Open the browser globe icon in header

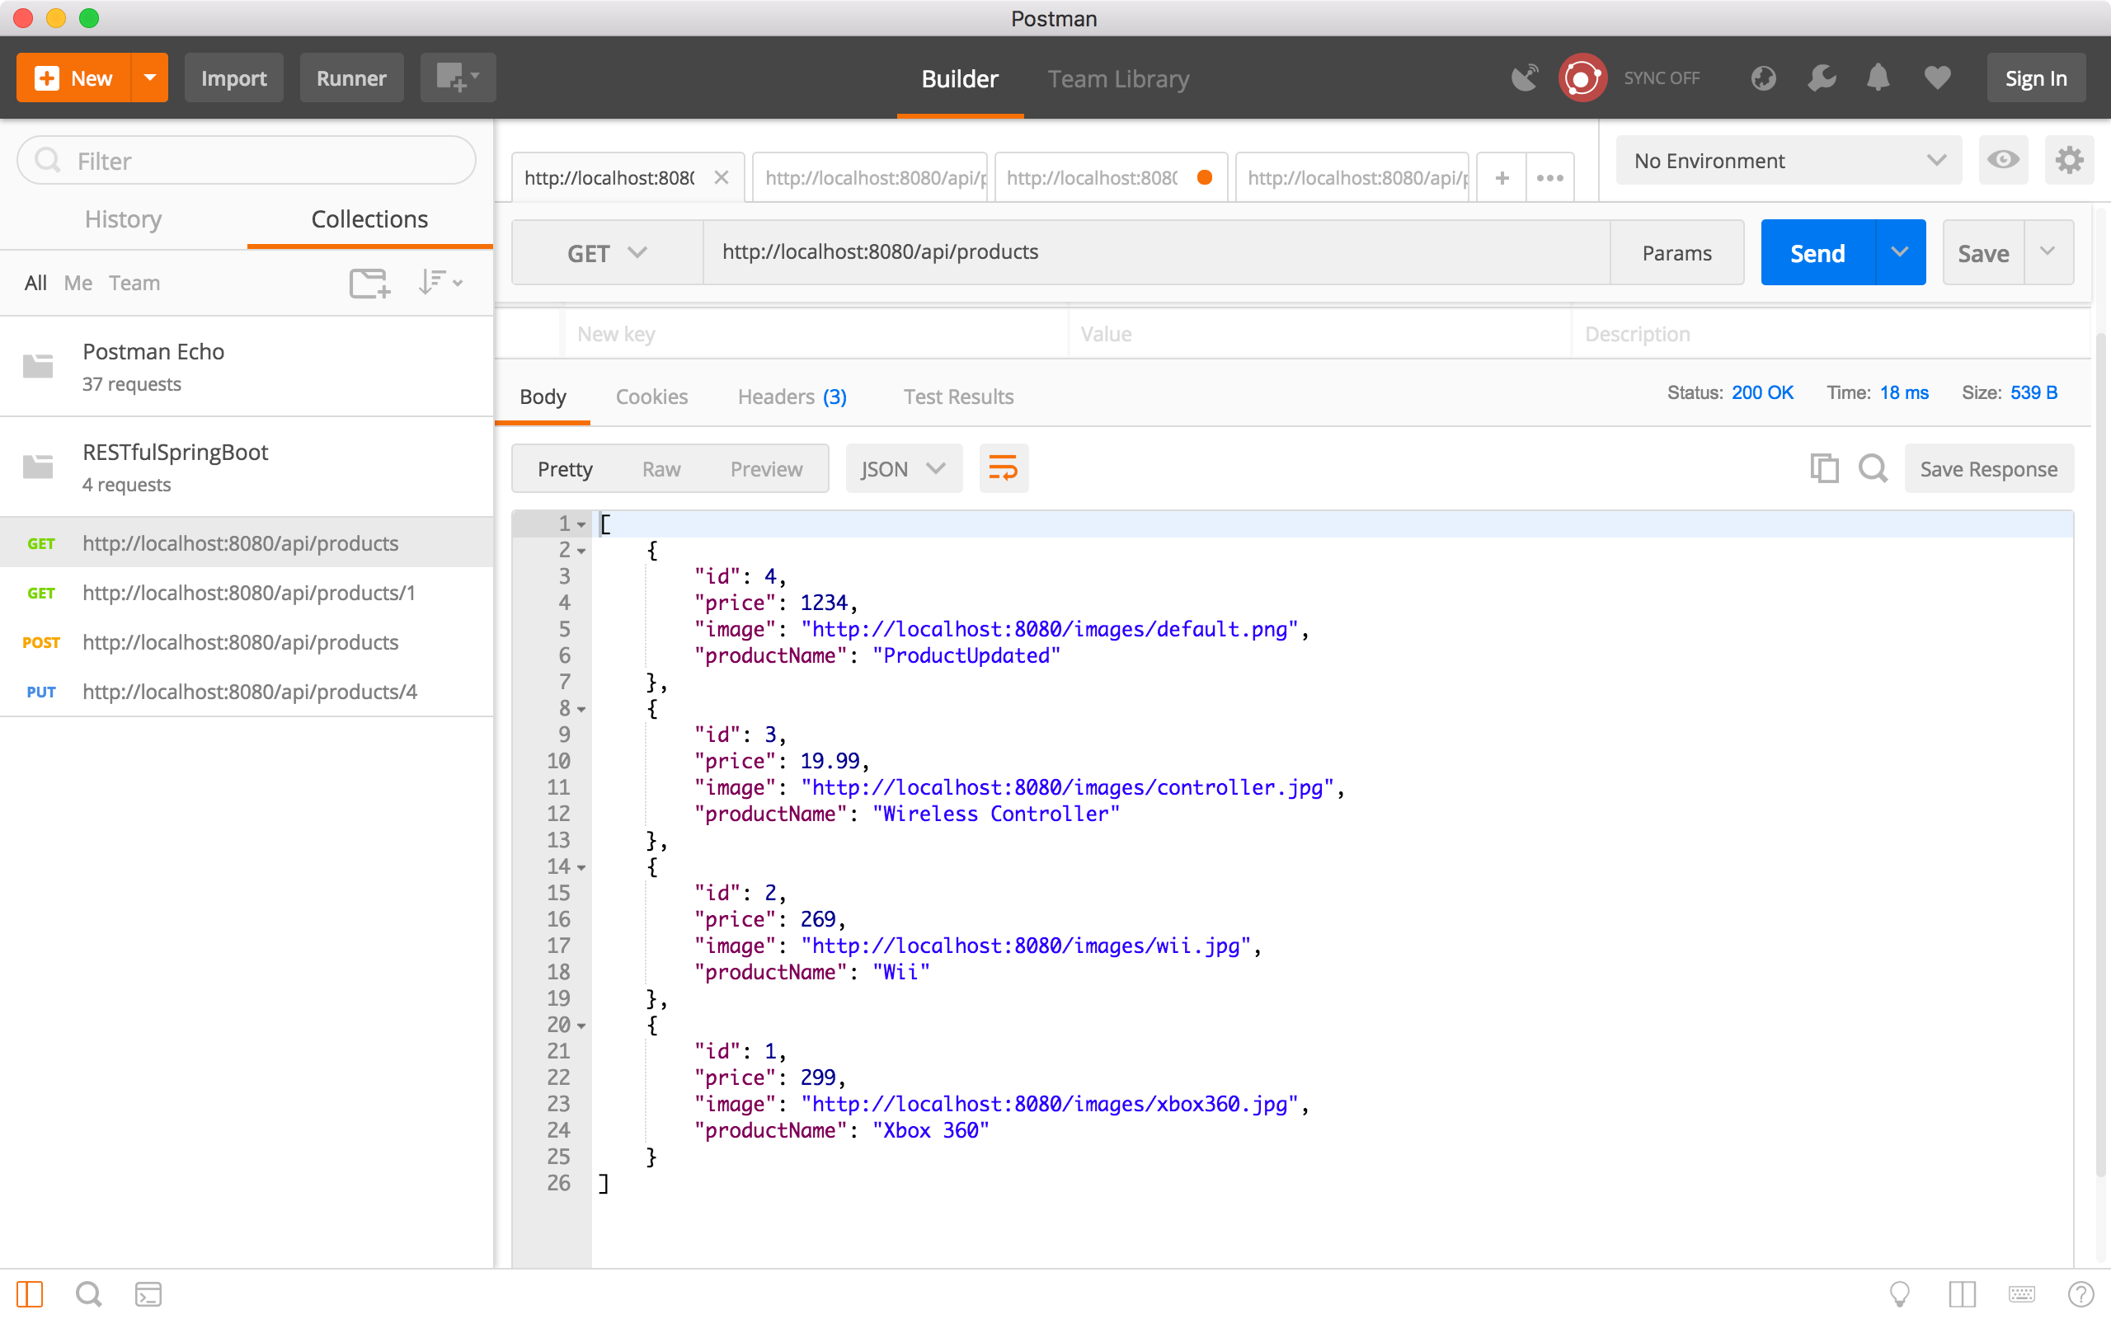[1763, 77]
